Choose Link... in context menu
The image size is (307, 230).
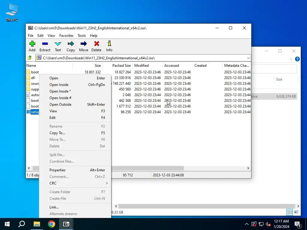(75, 207)
